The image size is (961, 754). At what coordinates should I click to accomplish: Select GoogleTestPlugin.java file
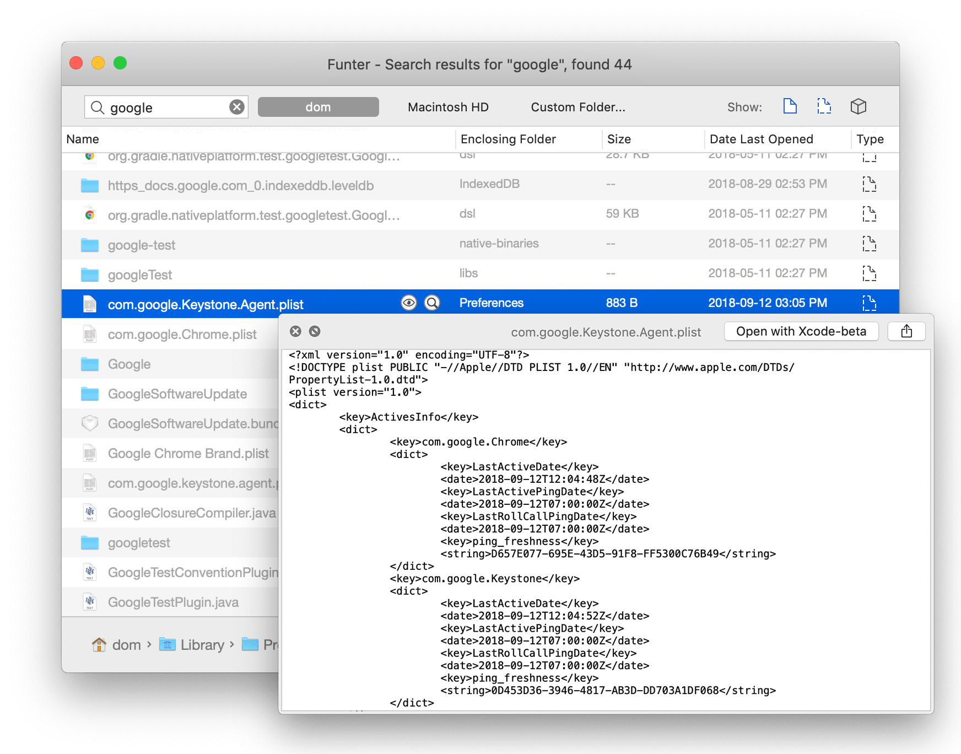coord(173,602)
